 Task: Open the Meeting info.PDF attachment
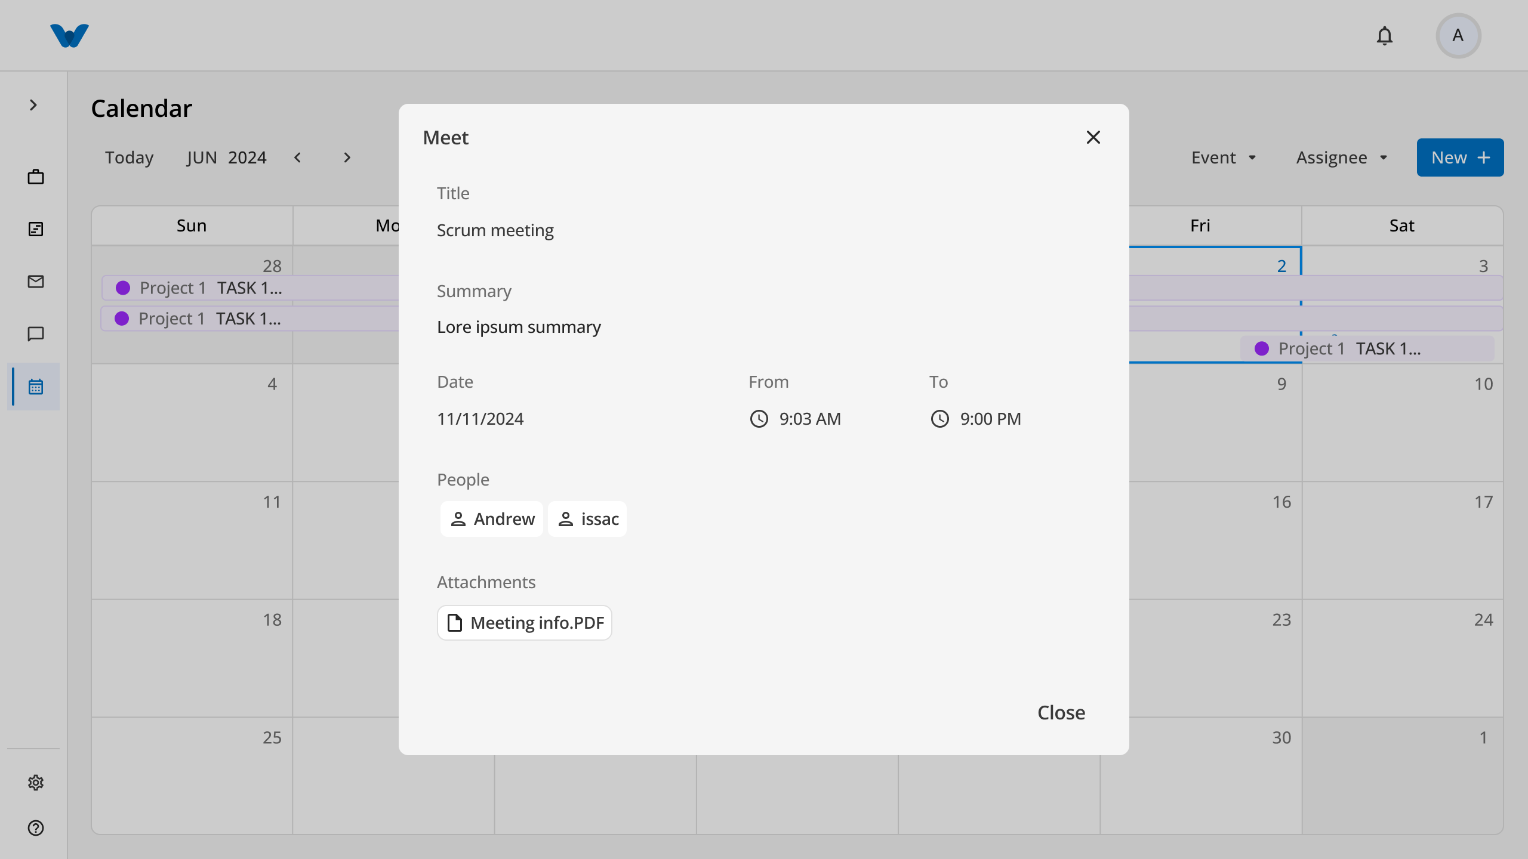pos(525,623)
